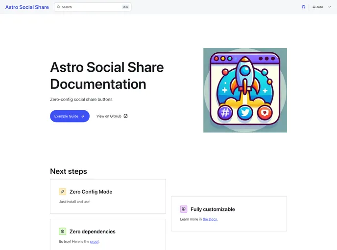Click the Astro Social Share Documentation heading

pyautogui.click(x=107, y=75)
